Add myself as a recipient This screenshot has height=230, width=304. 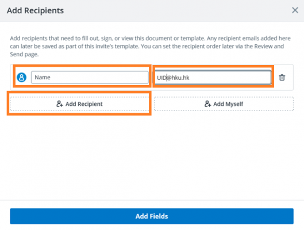224,104
